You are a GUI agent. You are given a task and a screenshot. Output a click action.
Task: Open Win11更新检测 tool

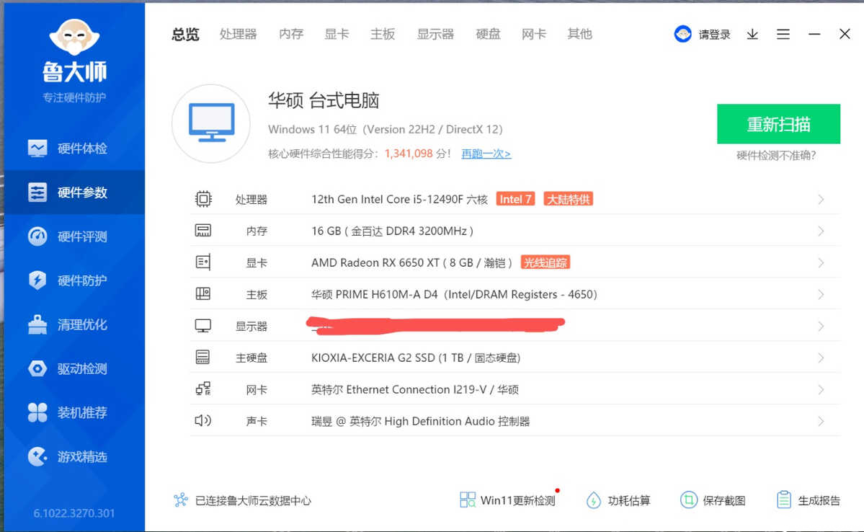(507, 500)
